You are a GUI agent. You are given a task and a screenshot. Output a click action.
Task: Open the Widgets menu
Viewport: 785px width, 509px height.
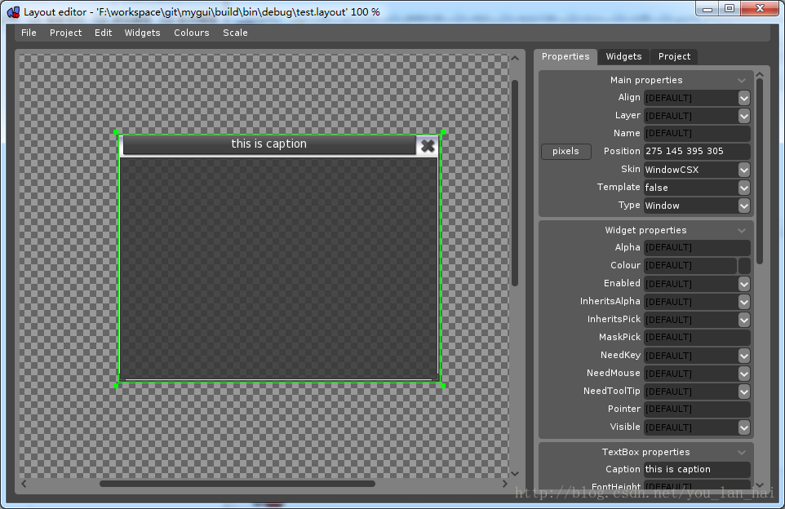[142, 33]
